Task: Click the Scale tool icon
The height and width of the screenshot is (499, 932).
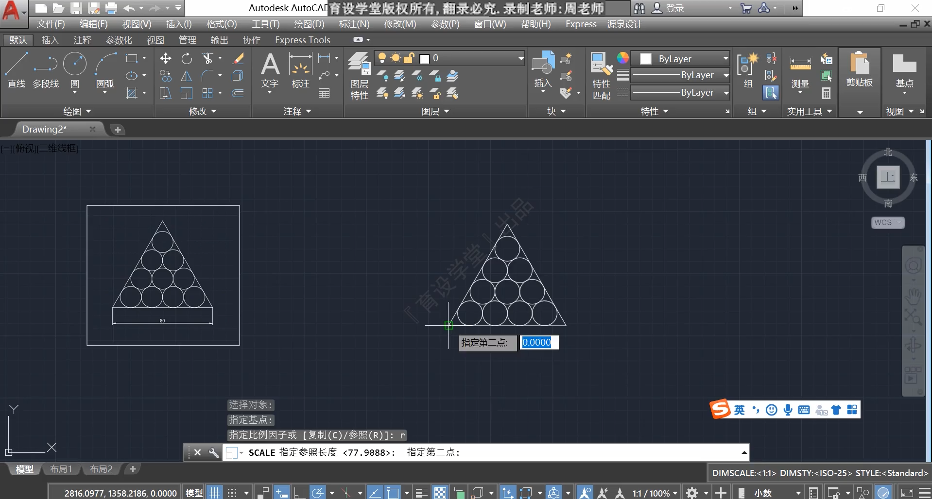Action: coord(187,93)
